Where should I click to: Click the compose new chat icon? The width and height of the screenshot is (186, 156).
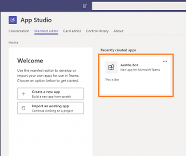pyautogui.click(x=85, y=6)
